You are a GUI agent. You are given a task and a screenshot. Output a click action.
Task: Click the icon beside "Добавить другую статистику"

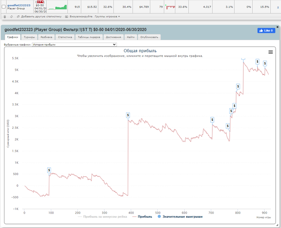pos(18,17)
